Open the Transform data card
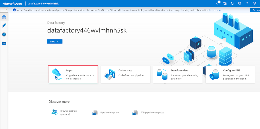 pyautogui.click(x=178, y=74)
